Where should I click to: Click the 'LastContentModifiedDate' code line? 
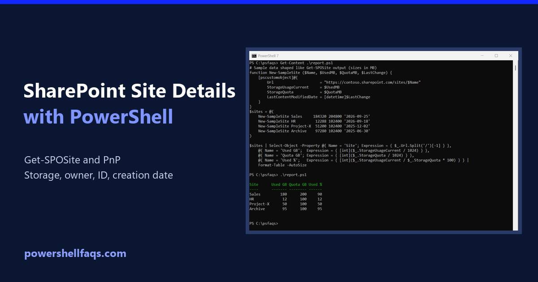(318, 97)
